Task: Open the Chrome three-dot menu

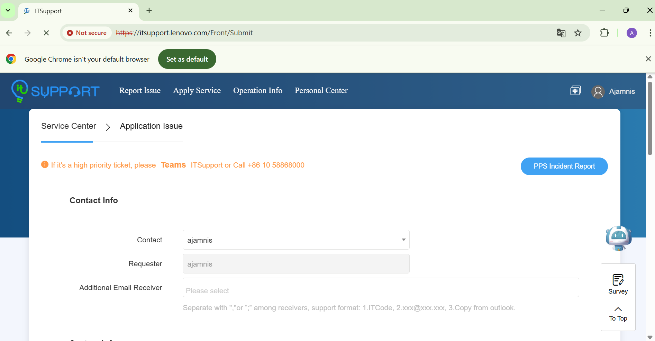Action: 650,33
